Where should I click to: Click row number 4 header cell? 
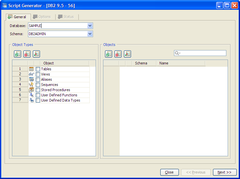pyautogui.click(x=20, y=85)
